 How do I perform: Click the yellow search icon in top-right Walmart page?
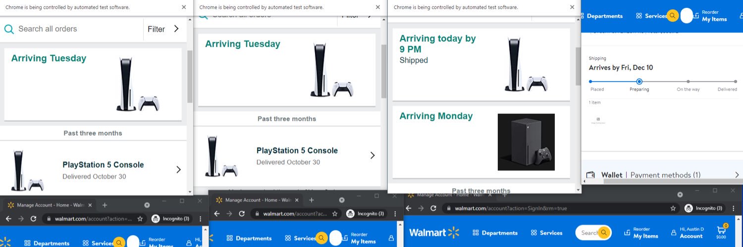coord(672,16)
